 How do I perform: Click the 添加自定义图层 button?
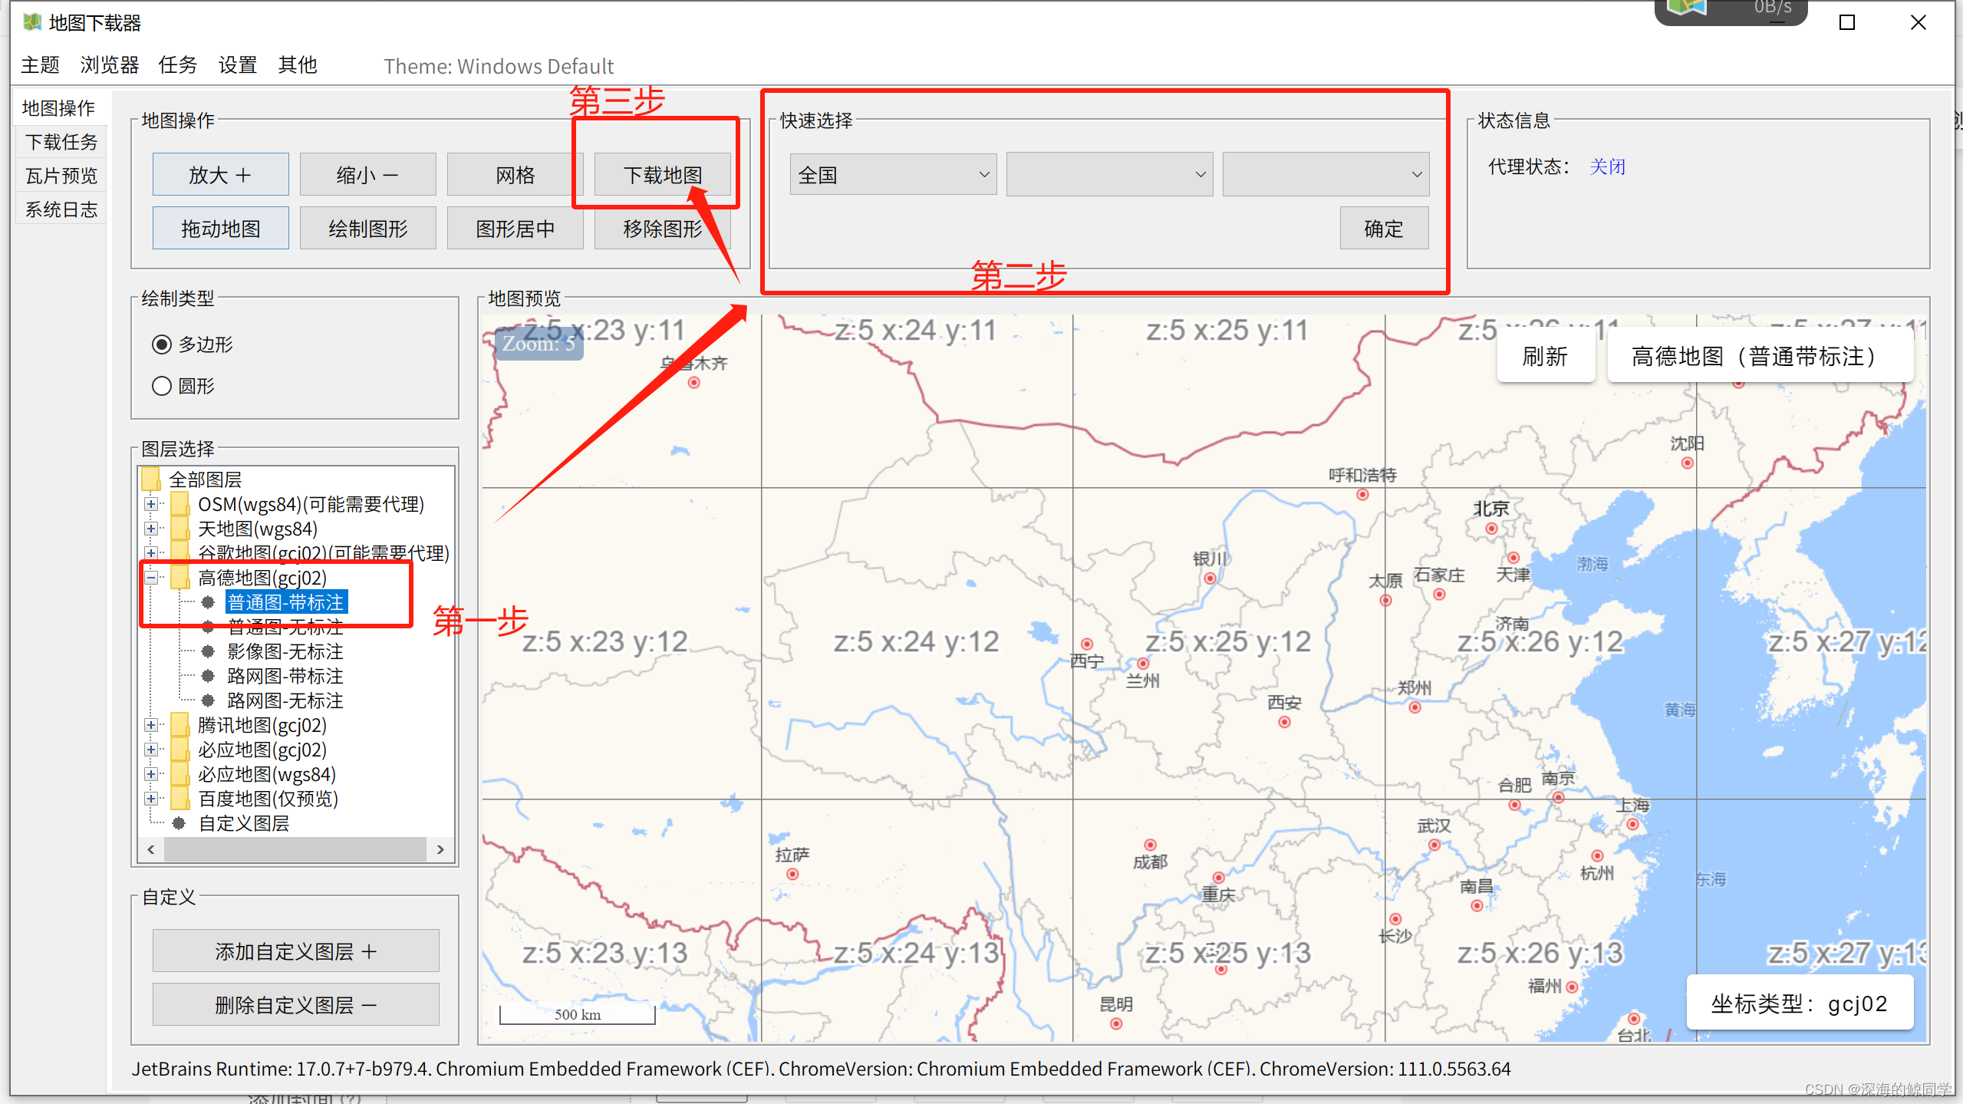click(x=295, y=951)
